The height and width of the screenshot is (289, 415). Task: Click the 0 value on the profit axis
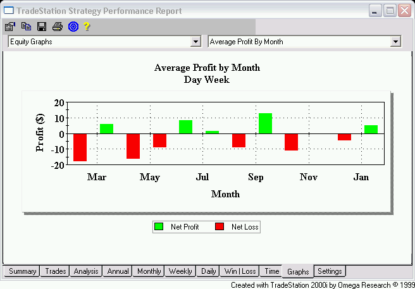click(61, 134)
